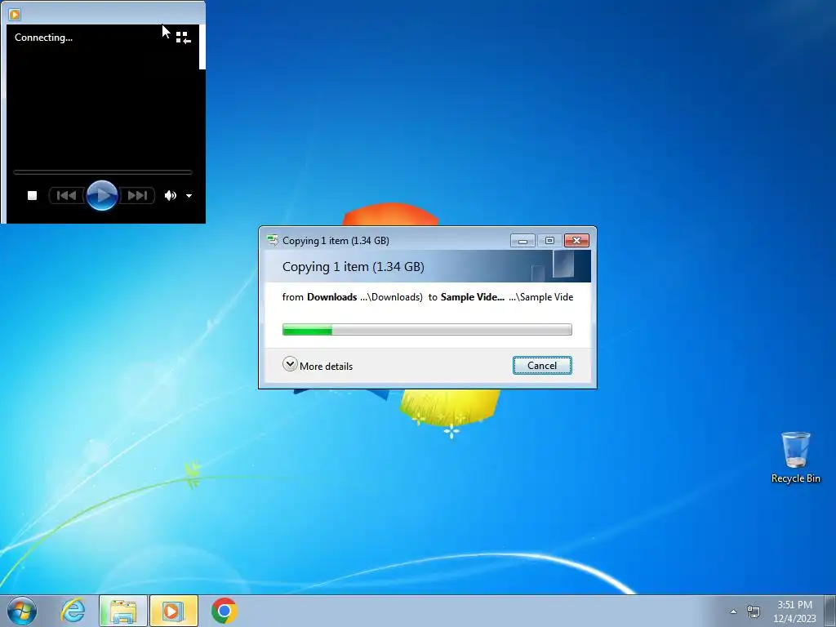Skip to next track in media player
Image resolution: width=836 pixels, height=627 pixels.
[137, 196]
